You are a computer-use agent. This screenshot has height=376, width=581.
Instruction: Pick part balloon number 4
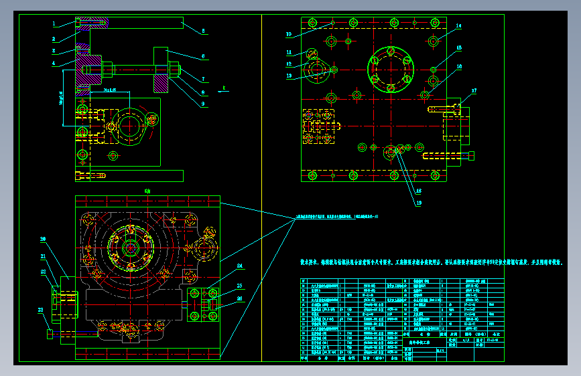tap(54, 63)
